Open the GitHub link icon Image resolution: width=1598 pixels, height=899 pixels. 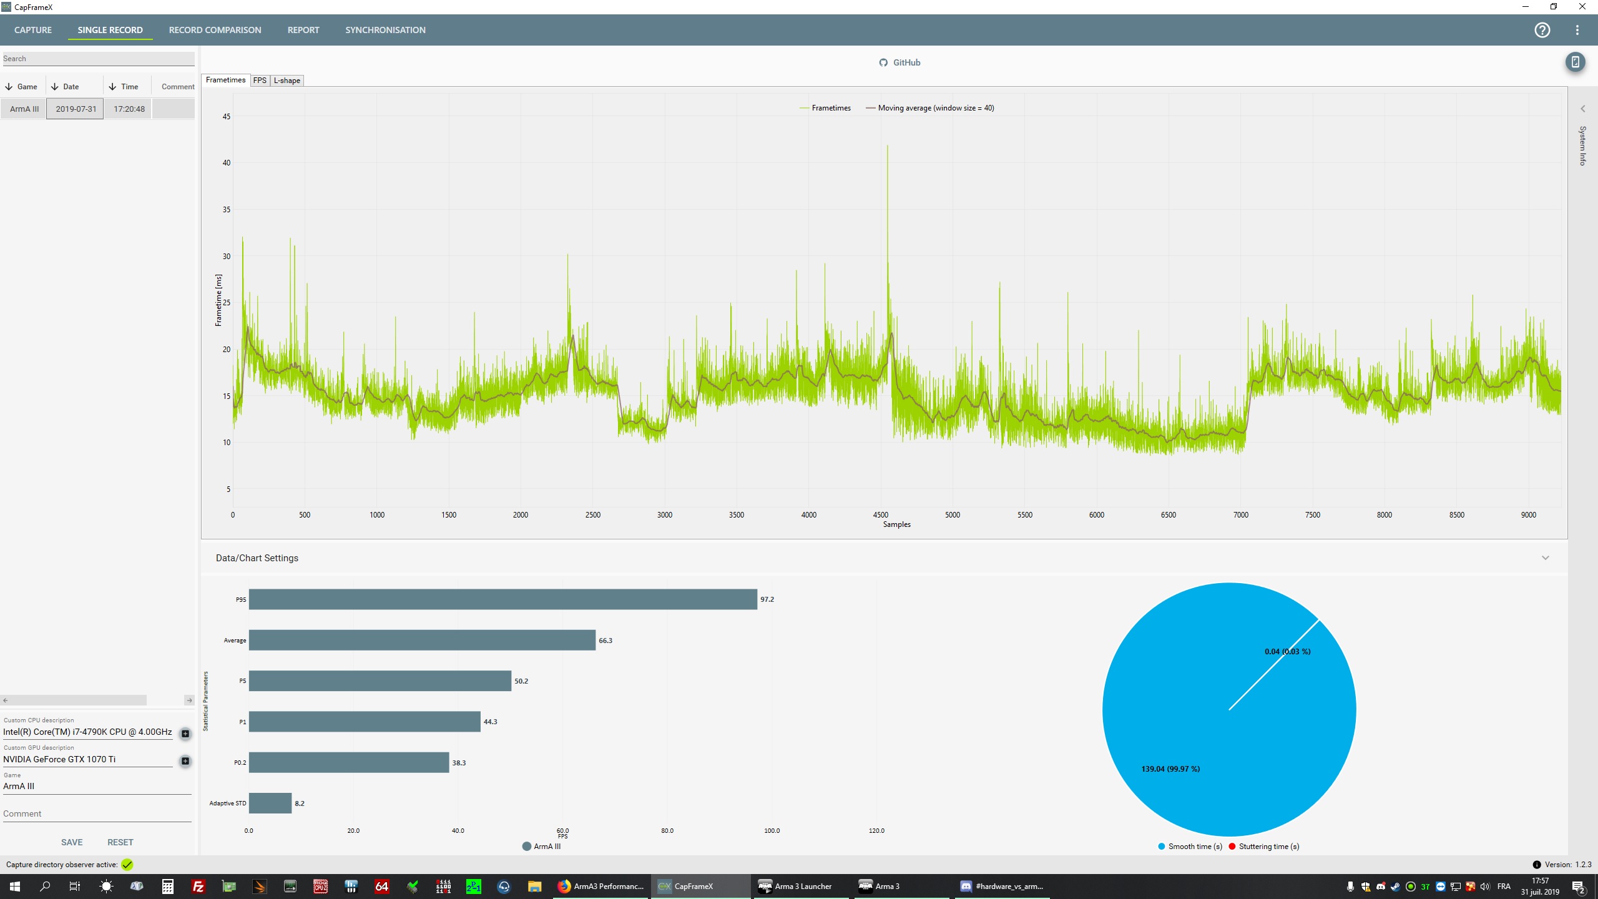click(883, 62)
